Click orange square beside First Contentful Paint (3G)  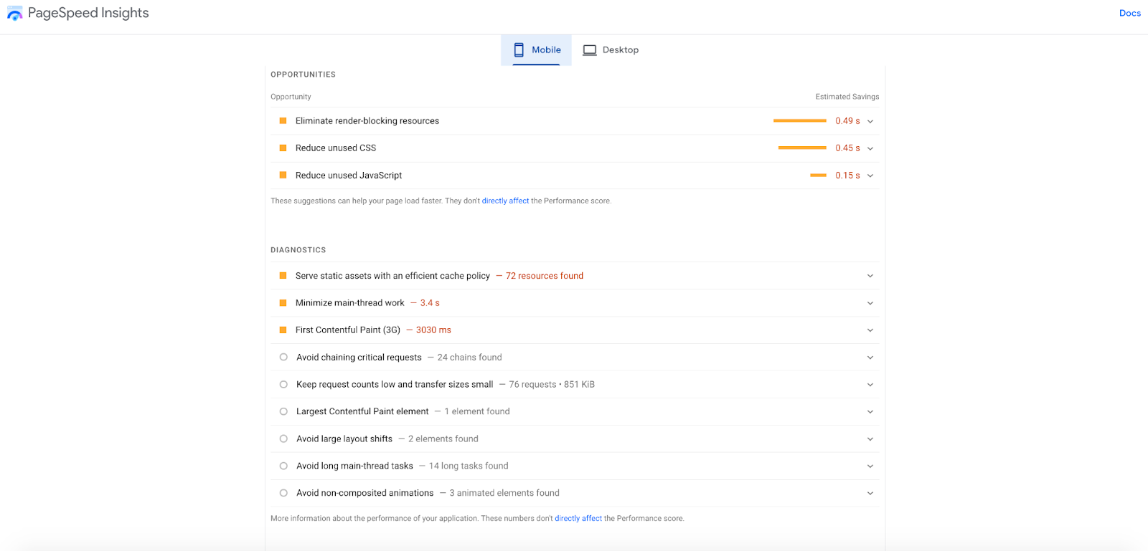click(283, 330)
